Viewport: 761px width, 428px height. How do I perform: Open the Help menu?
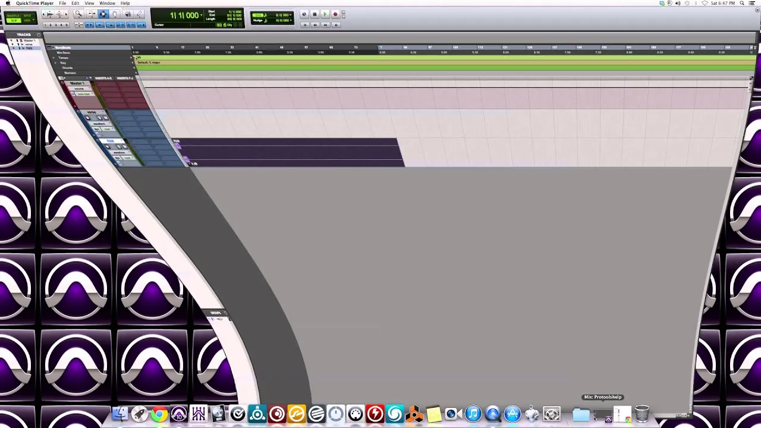125,3
